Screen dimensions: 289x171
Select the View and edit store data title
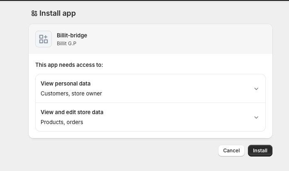(x=72, y=112)
